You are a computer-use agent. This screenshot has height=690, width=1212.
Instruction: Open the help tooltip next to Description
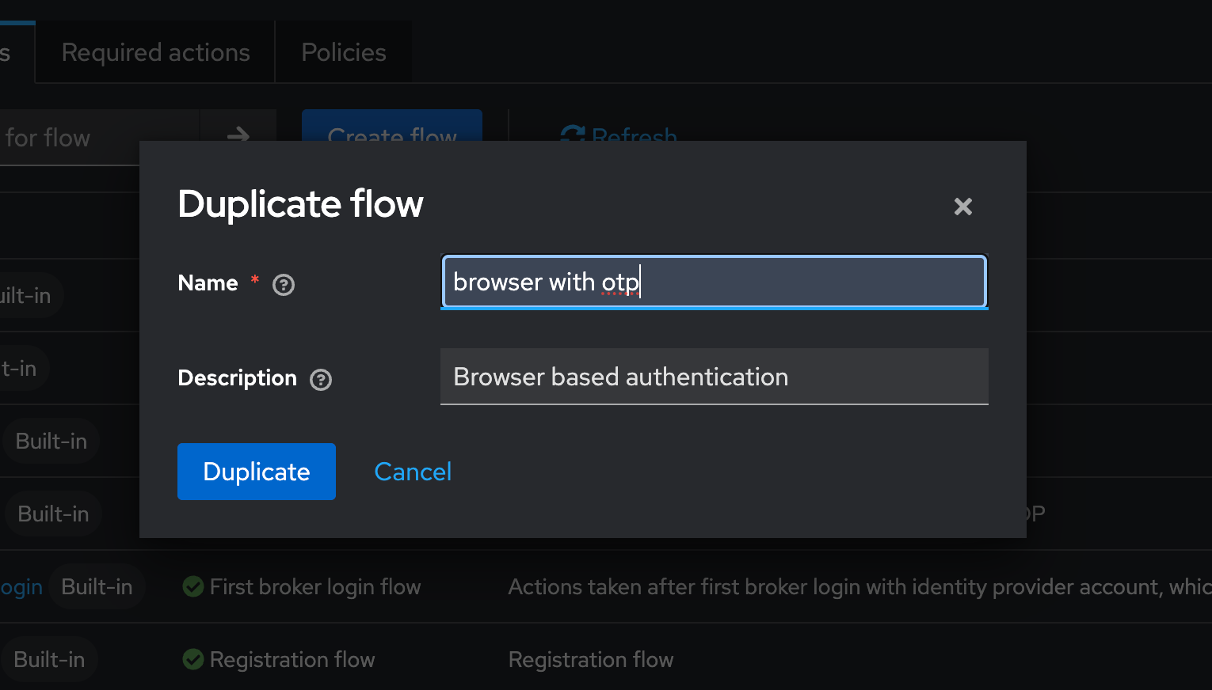(x=320, y=379)
